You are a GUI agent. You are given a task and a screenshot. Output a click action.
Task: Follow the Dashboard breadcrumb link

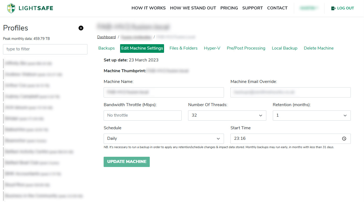point(106,37)
